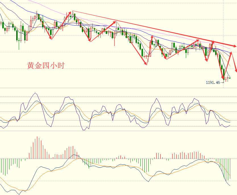Select the last candlestick on the far right
This screenshot has height=195, width=237.
click(230, 78)
